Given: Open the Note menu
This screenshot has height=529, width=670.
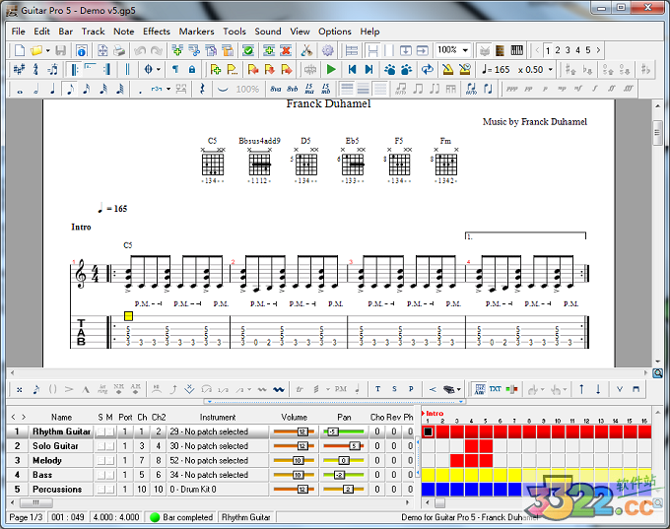Looking at the screenshot, I should pyautogui.click(x=124, y=32).
